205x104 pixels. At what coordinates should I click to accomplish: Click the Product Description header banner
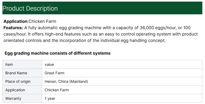pyautogui.click(x=102, y=8)
